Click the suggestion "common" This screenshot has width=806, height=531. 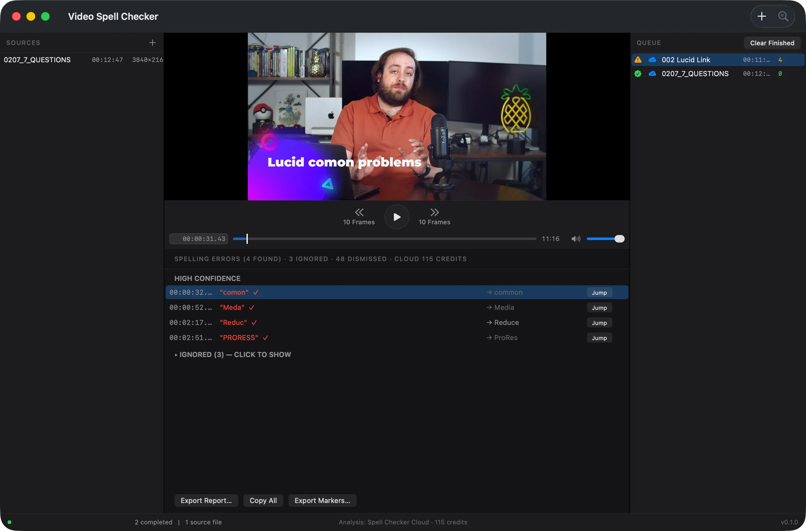508,293
